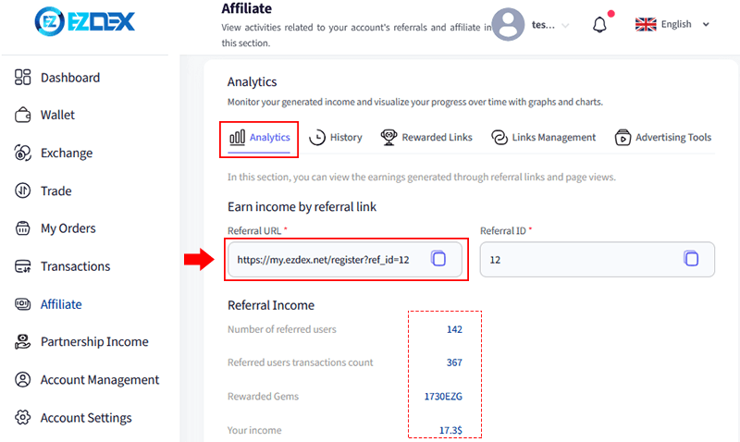Viewport: 740px width, 442px height.
Task: Click the UK flag language icon
Action: (x=646, y=24)
